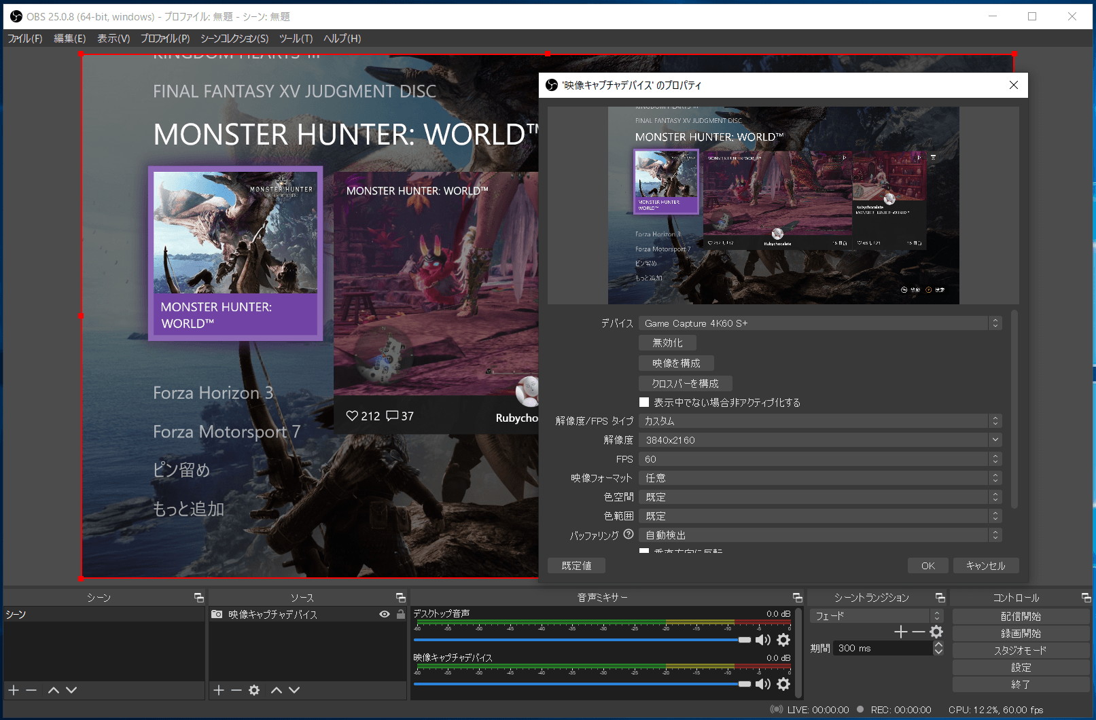
Task: Close the properties dialog
Action: (1014, 85)
